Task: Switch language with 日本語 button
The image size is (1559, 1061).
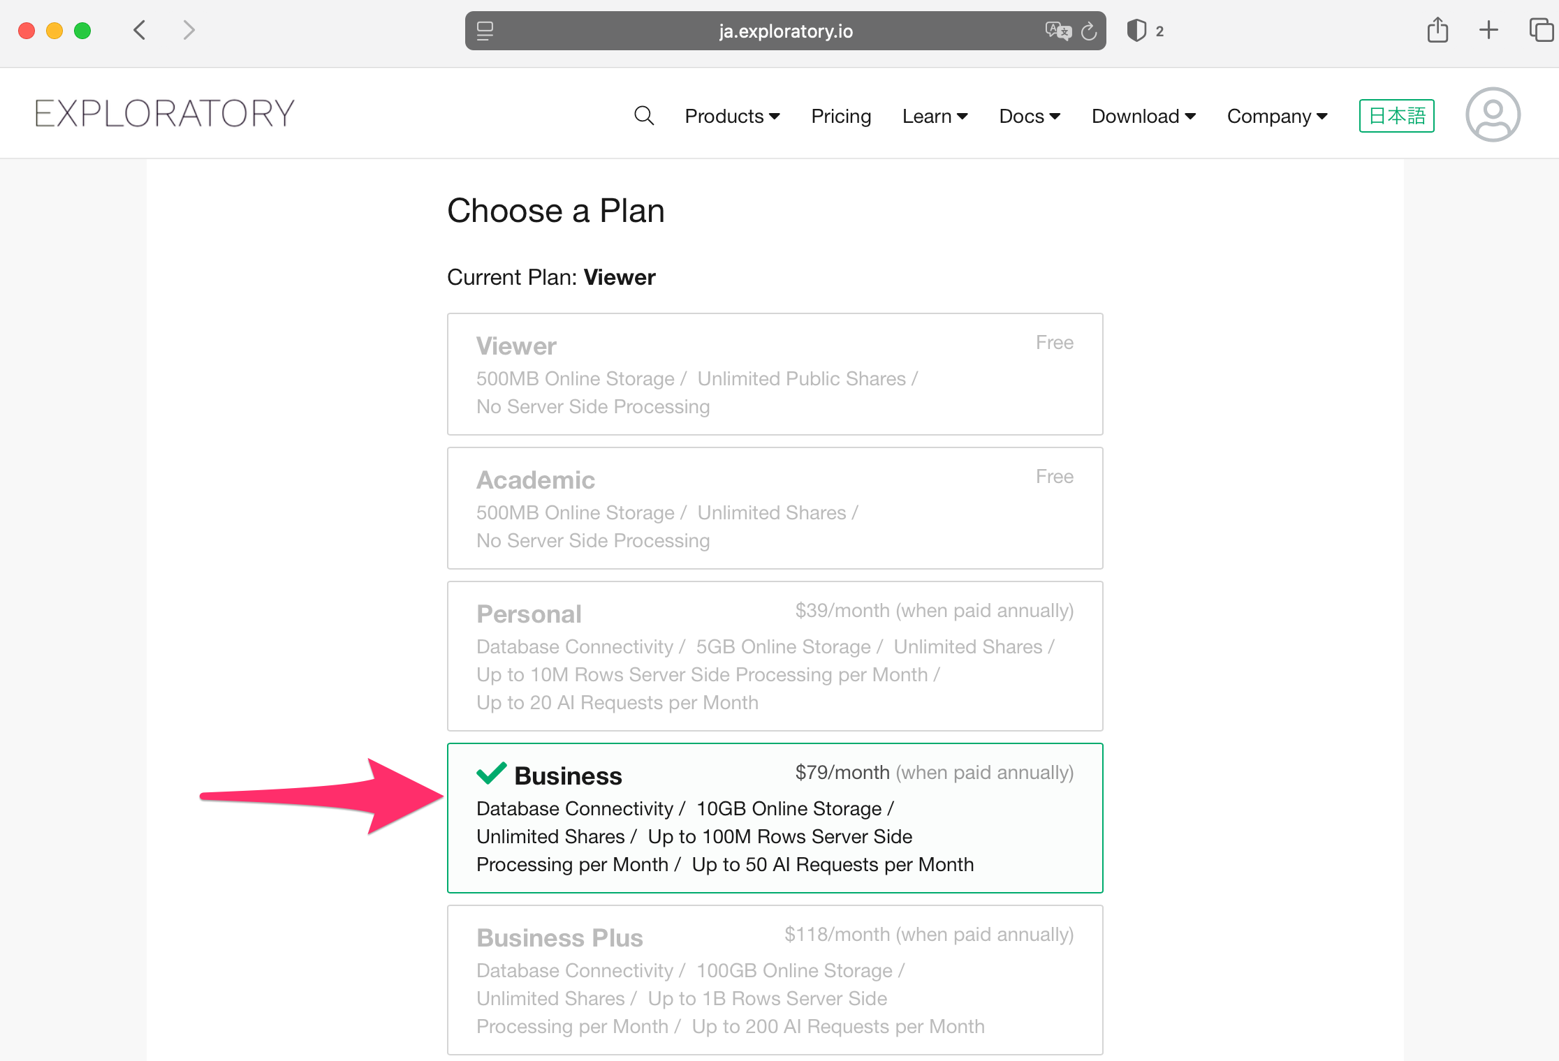Action: pyautogui.click(x=1397, y=116)
